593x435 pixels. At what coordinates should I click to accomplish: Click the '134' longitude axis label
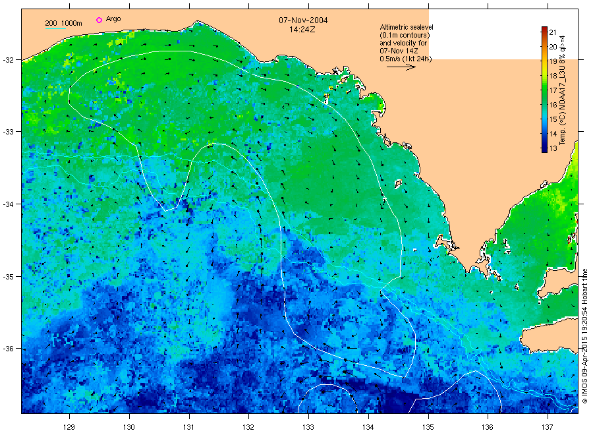(368, 427)
